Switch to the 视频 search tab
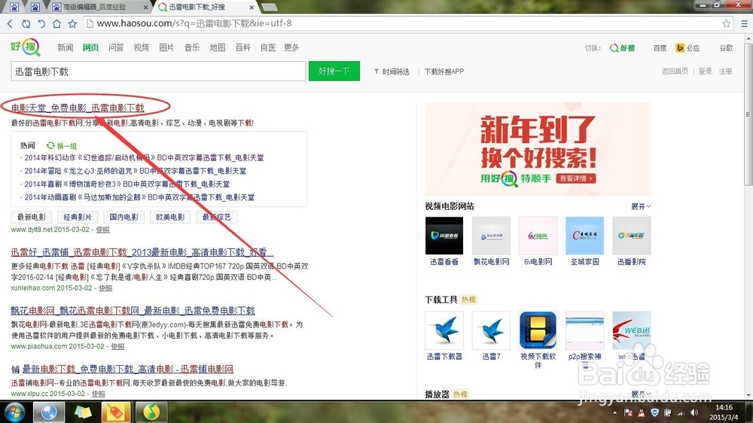The image size is (753, 423). point(142,47)
